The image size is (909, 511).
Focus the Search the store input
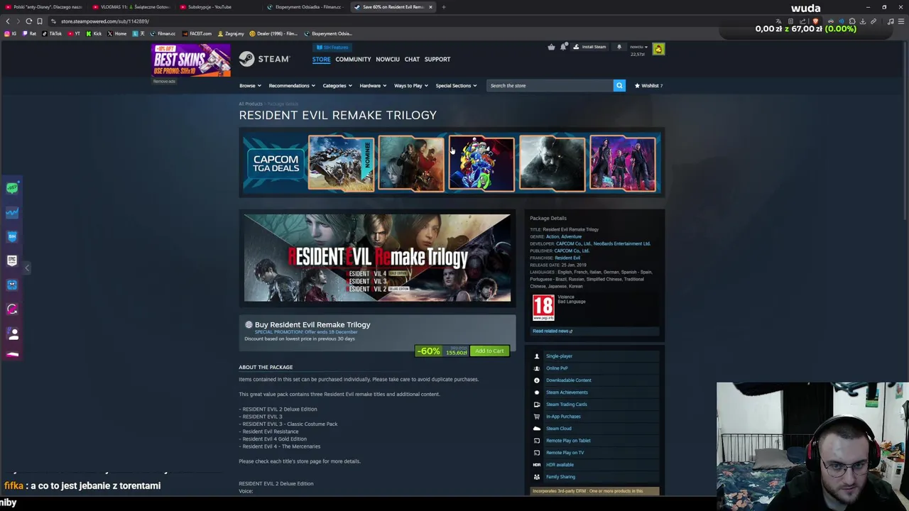(550, 85)
